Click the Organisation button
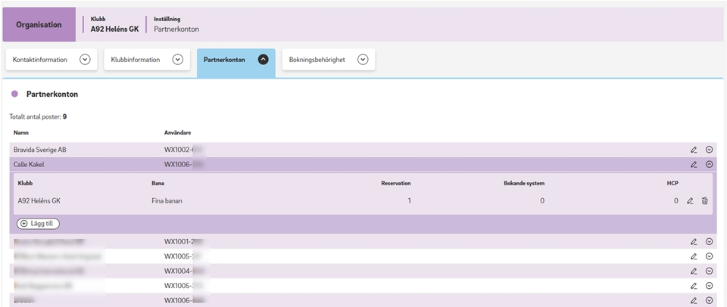 39,25
